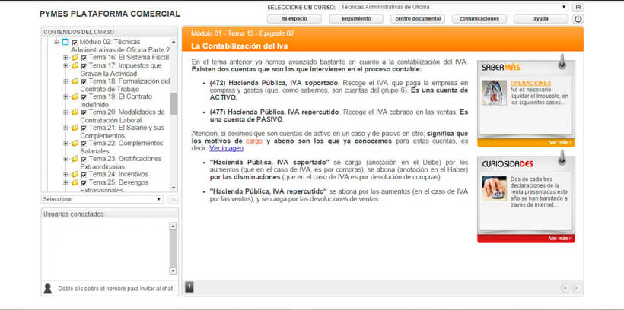Toggle checkbox for Tema 21
This screenshot has width=624, height=310.
coord(84,128)
